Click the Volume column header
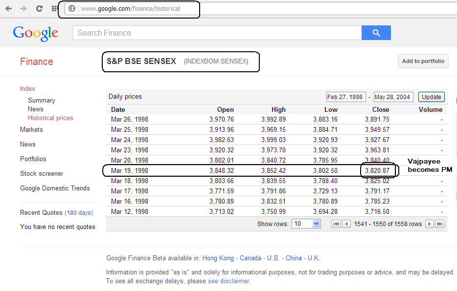 [x=431, y=109]
